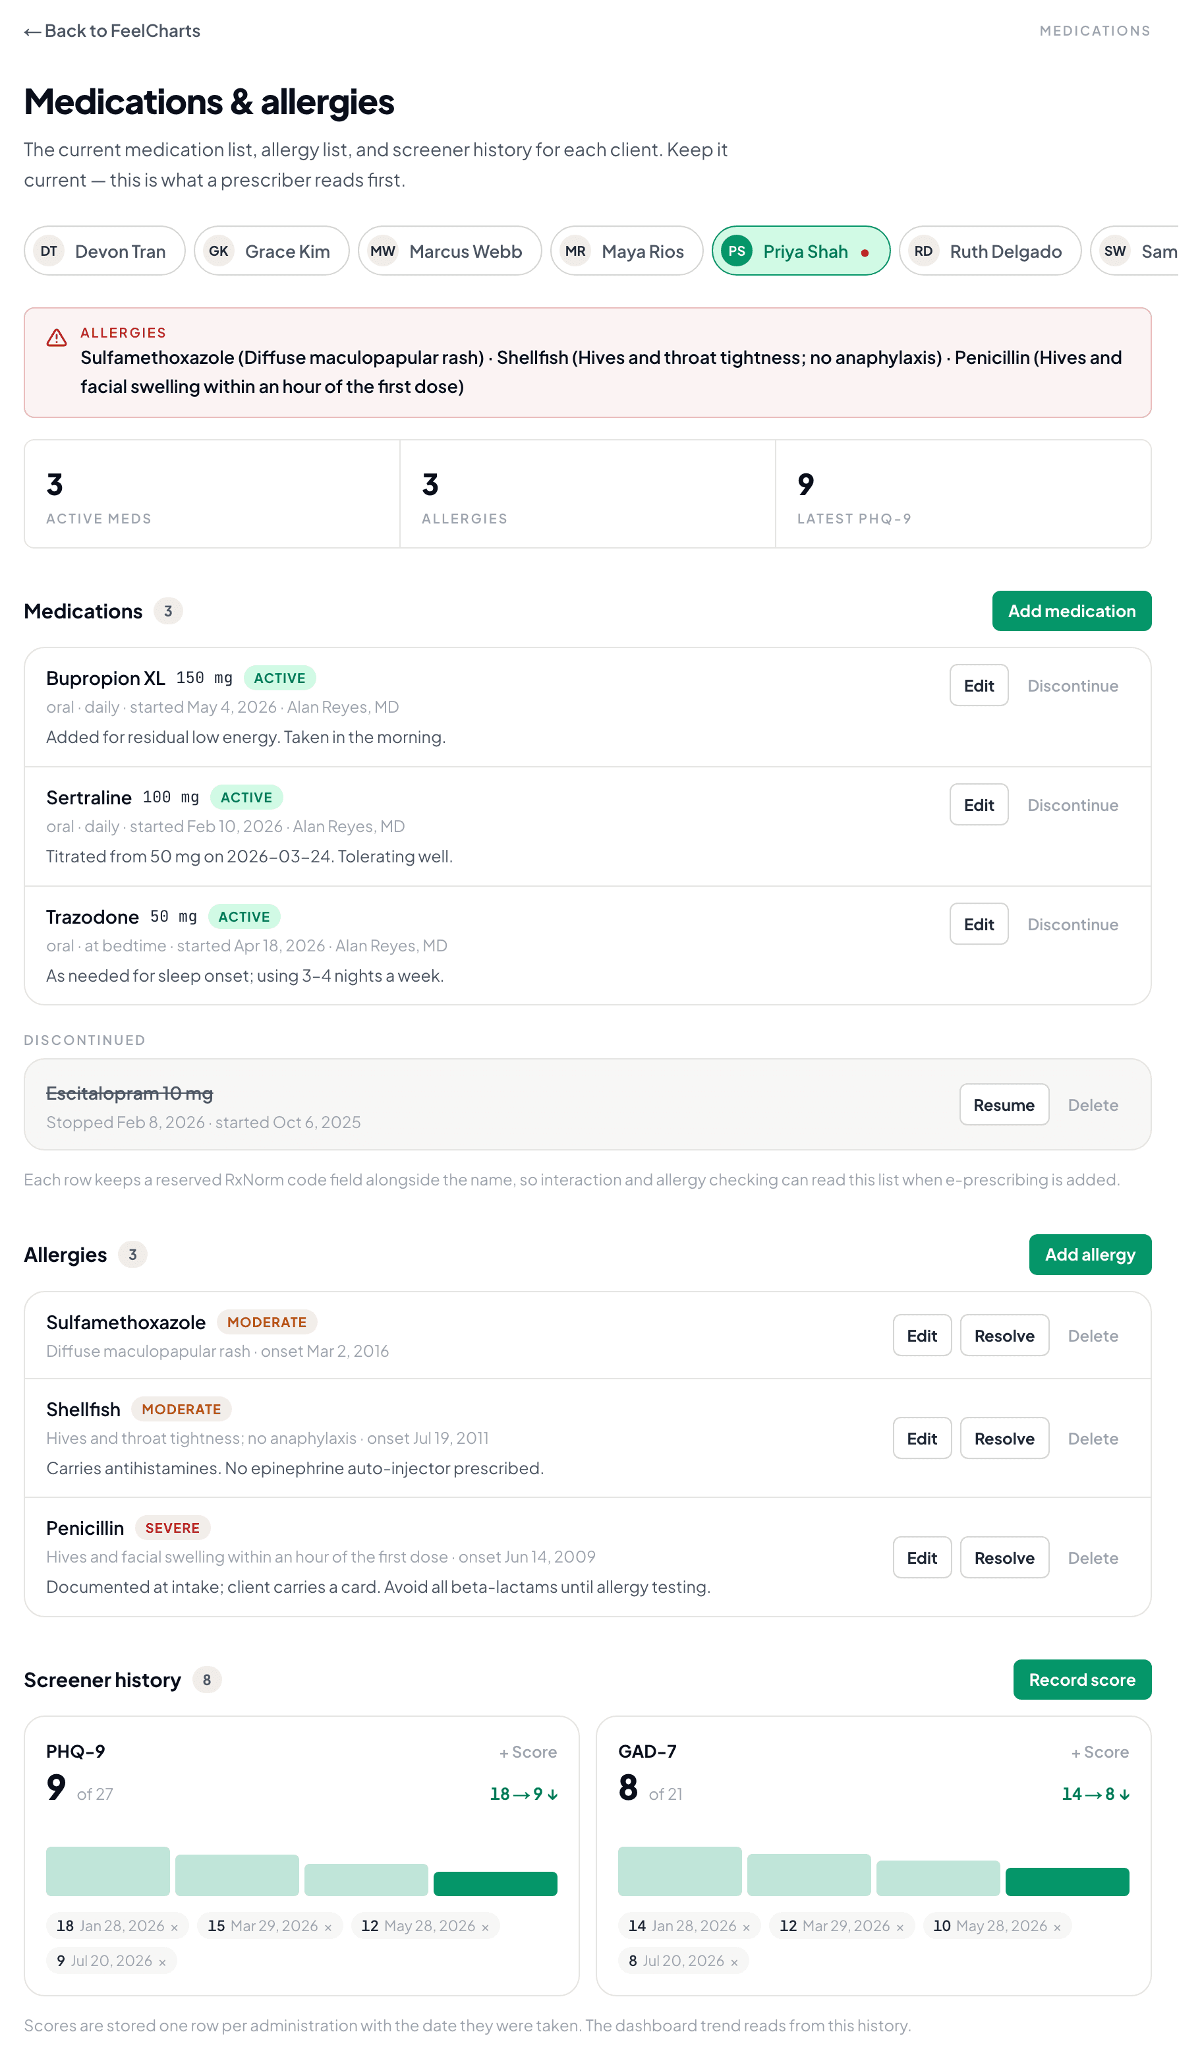Screen dimensions: 1202x2059
Task: Edit Shellfish allergy
Action: [x=922, y=1438]
